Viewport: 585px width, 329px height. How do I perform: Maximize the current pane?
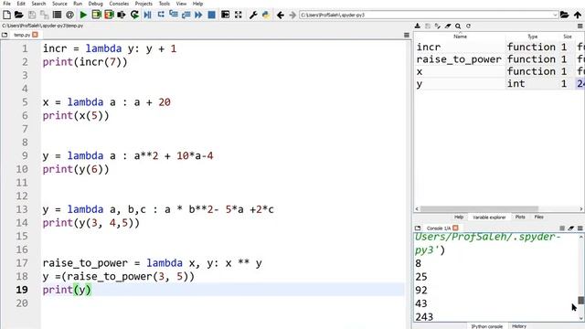[226, 15]
